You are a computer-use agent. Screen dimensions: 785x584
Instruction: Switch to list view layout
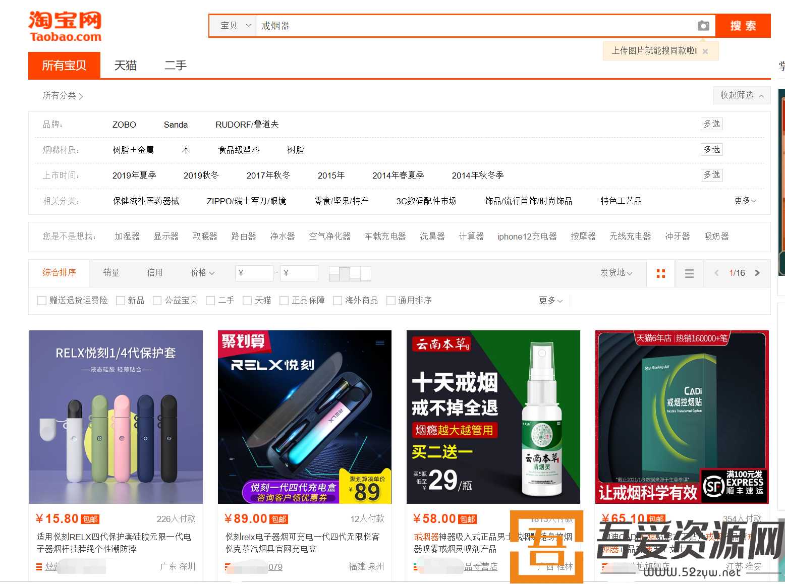689,273
